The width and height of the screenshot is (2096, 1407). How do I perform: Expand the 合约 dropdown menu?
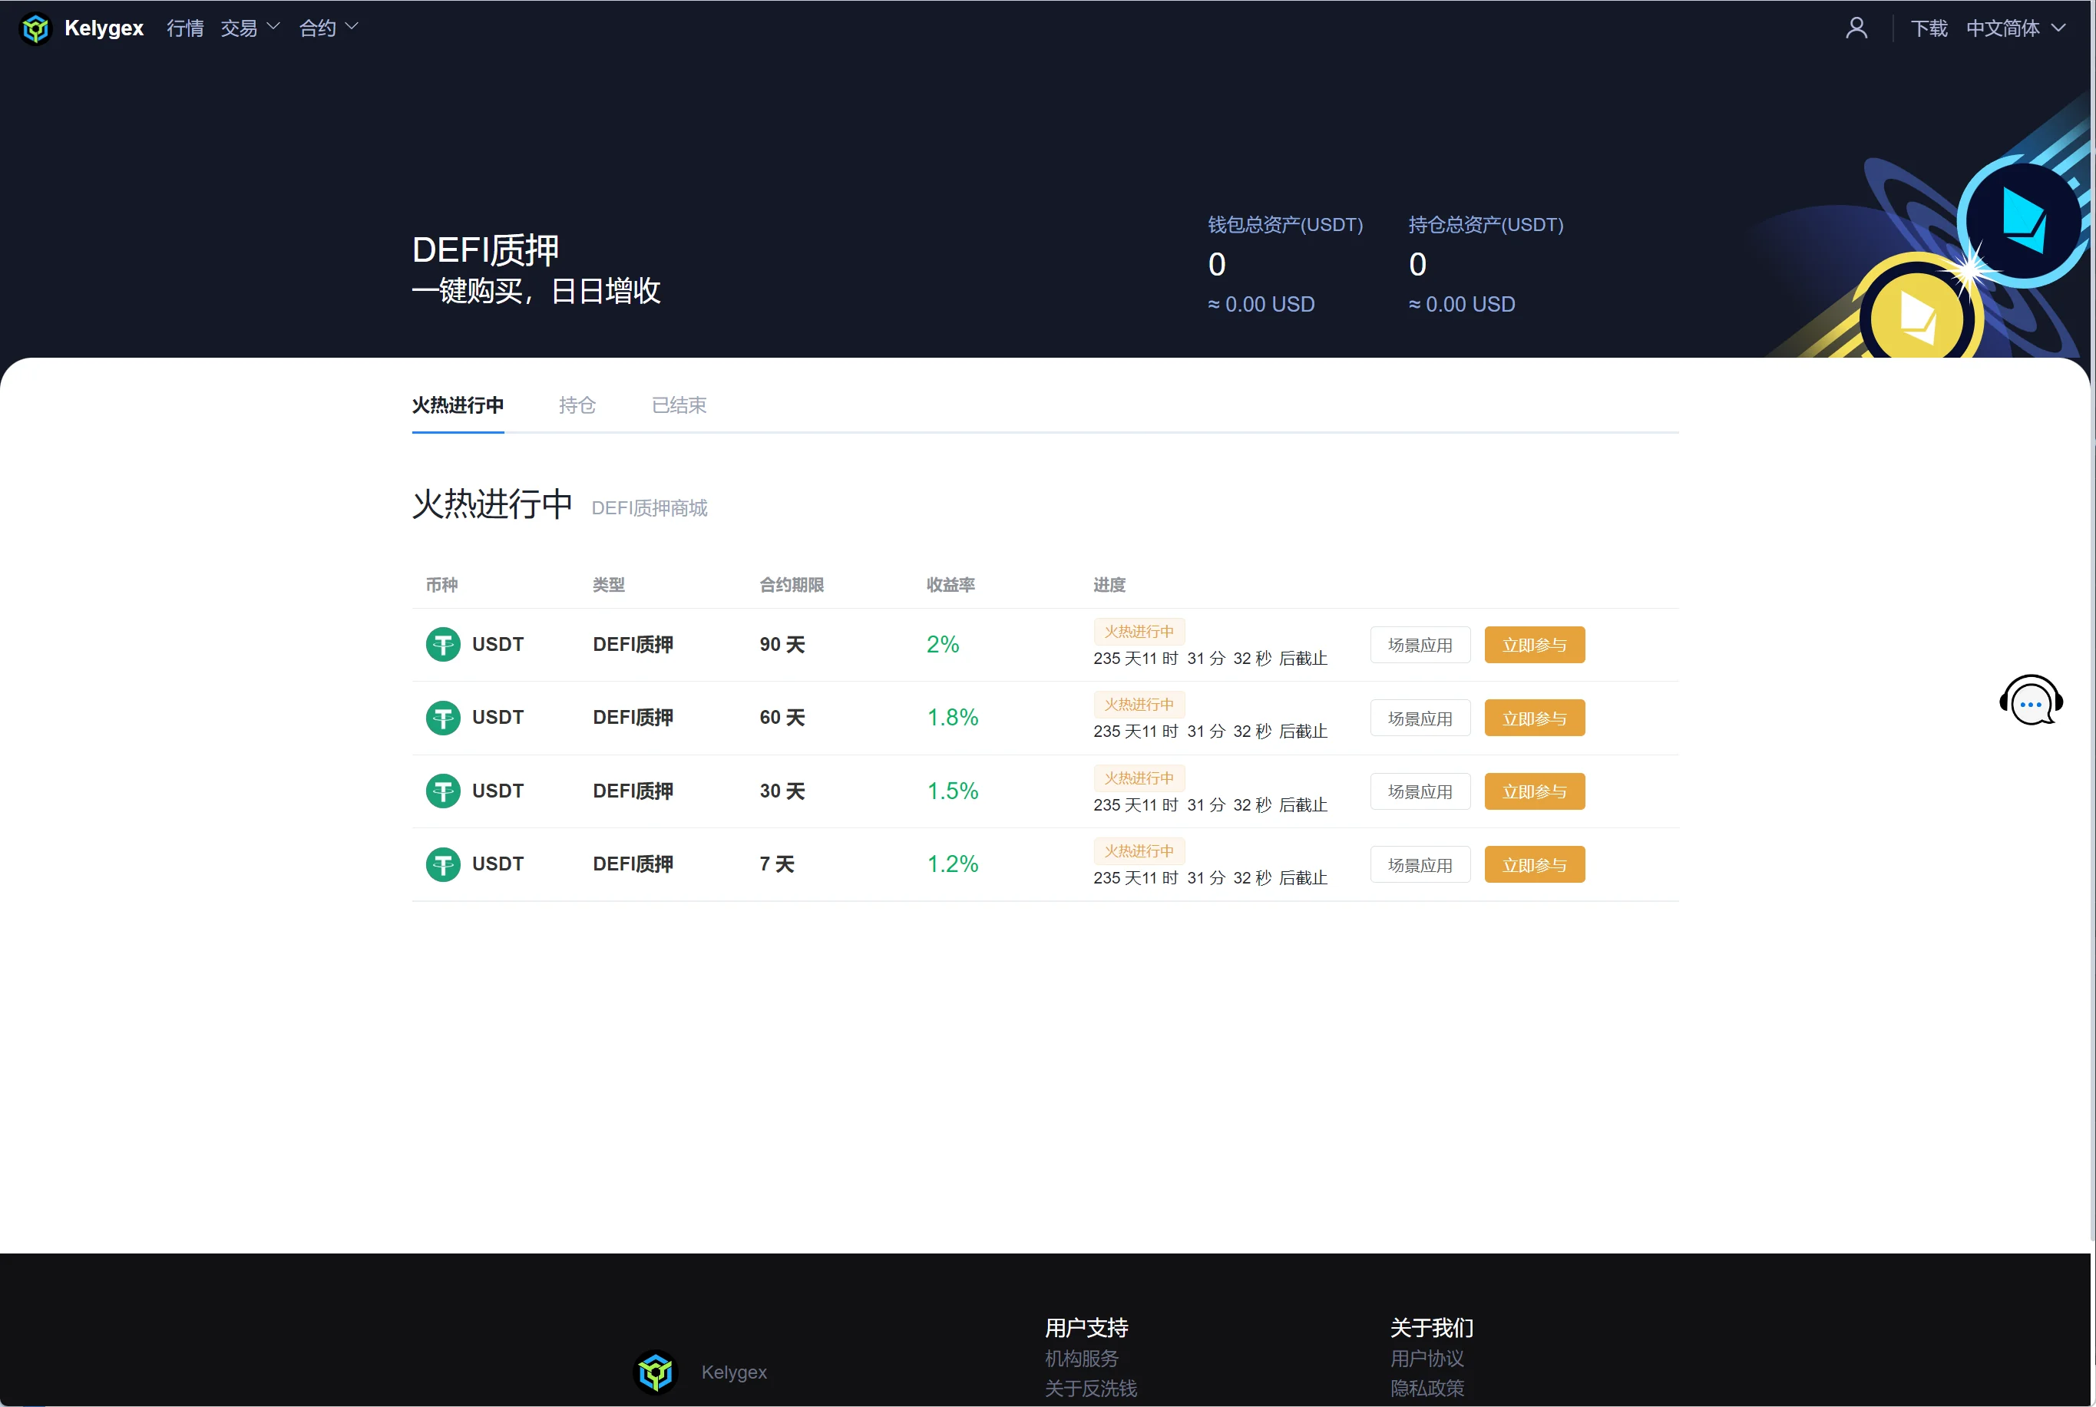point(329,28)
